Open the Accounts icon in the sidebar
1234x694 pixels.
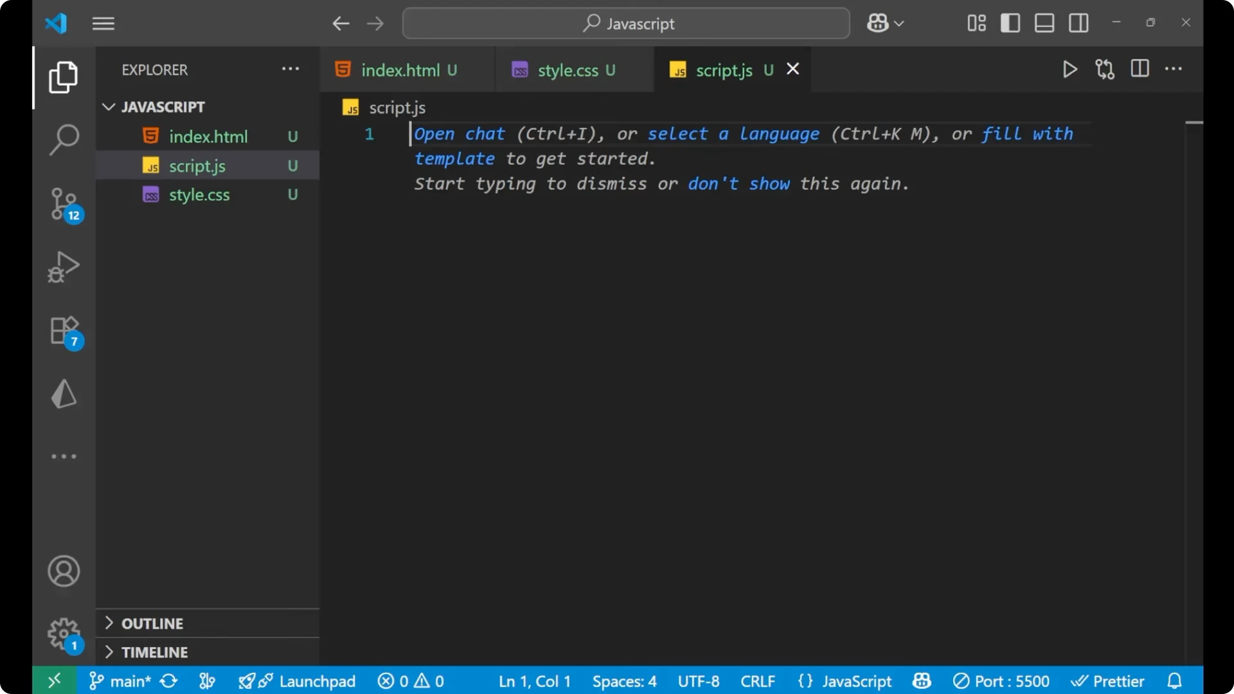click(x=63, y=571)
